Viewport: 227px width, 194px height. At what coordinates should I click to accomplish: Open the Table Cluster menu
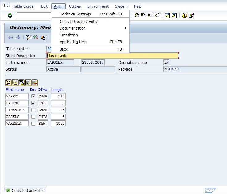pos(24,6)
